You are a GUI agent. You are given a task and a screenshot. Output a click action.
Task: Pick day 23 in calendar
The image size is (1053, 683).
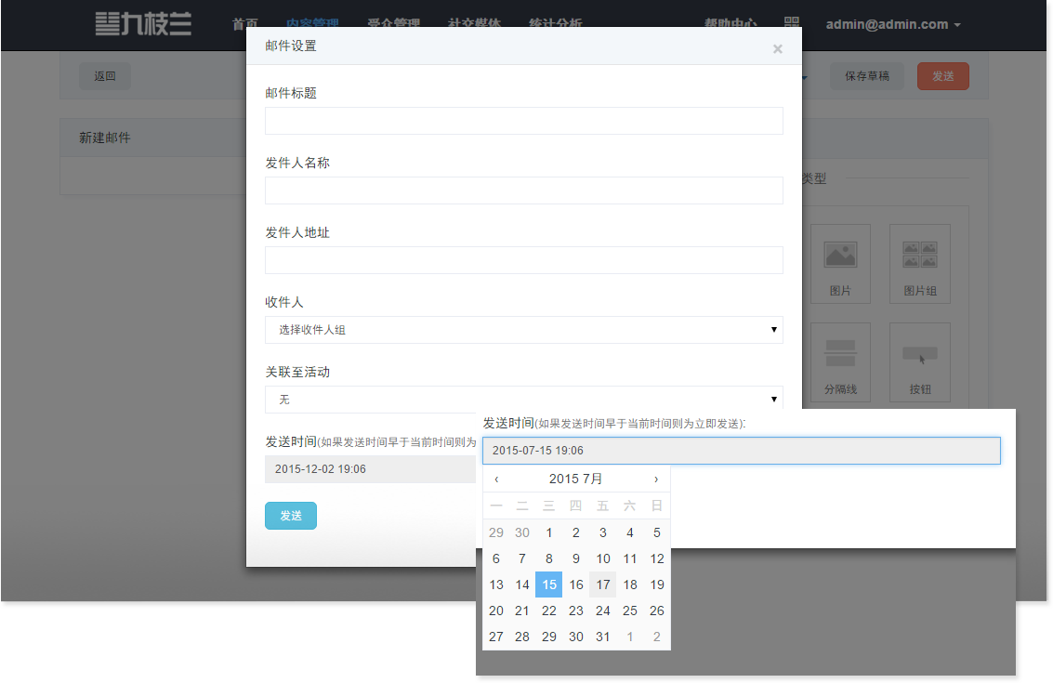[575, 611]
